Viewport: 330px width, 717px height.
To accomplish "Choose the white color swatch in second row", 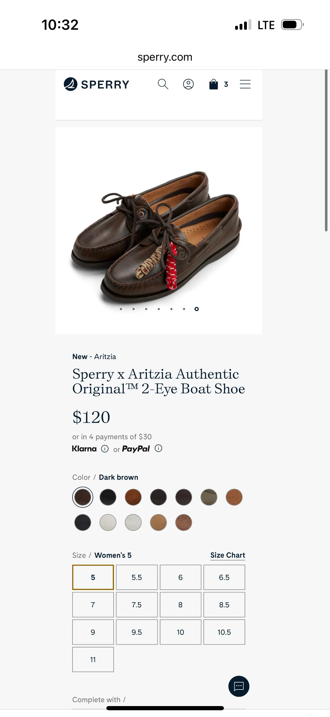I will [x=108, y=522].
